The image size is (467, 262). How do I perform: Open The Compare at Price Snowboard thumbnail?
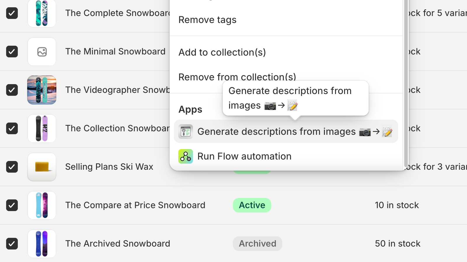[42, 205]
